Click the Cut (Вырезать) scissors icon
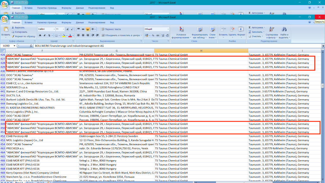Screen dimensions: 325x183 pos(13,28)
